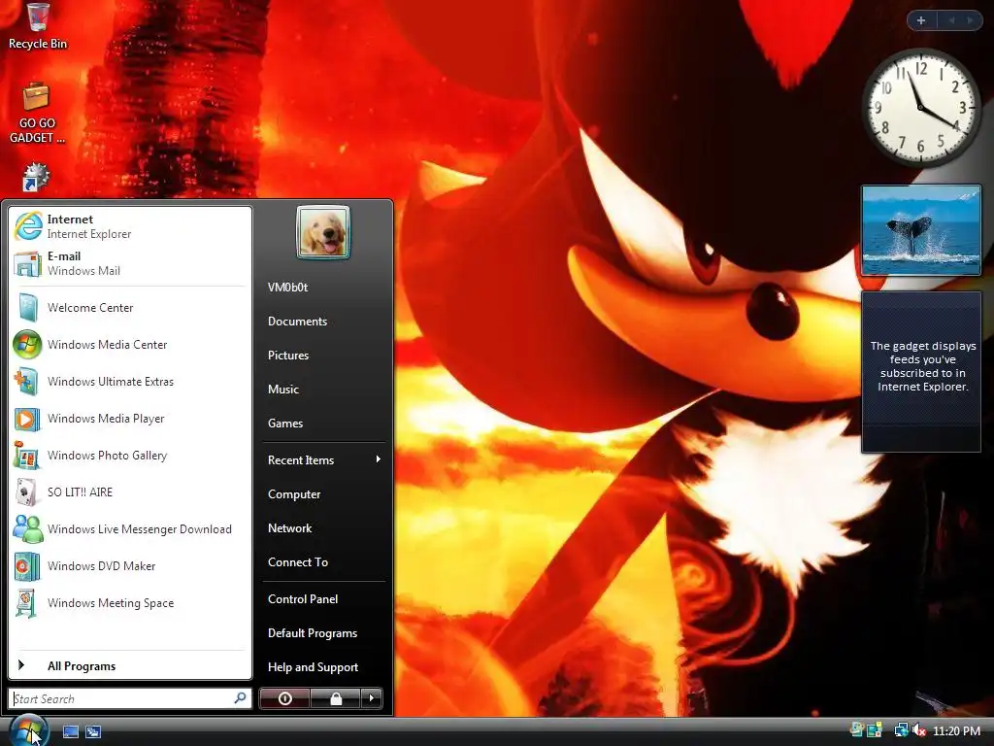Open Windows Photo Gallery
Image resolution: width=994 pixels, height=746 pixels.
[x=130, y=456]
